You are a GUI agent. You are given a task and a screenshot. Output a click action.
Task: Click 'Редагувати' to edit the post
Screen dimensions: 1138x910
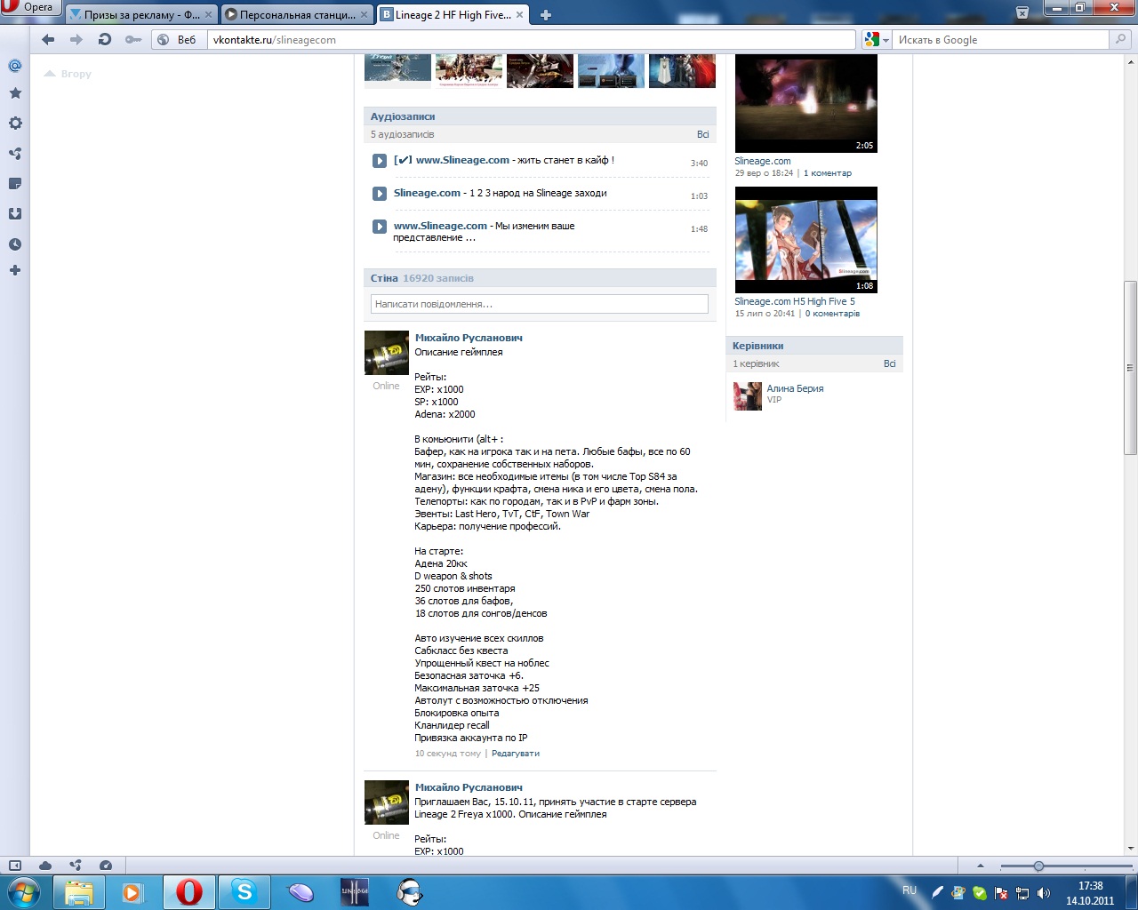(x=516, y=754)
